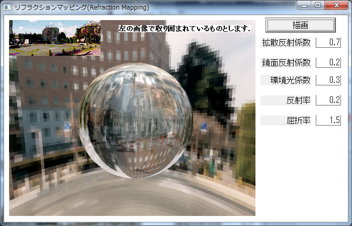The width and height of the screenshot is (352, 226).
Task: Click the 描画 draw button
Action: coord(300,25)
